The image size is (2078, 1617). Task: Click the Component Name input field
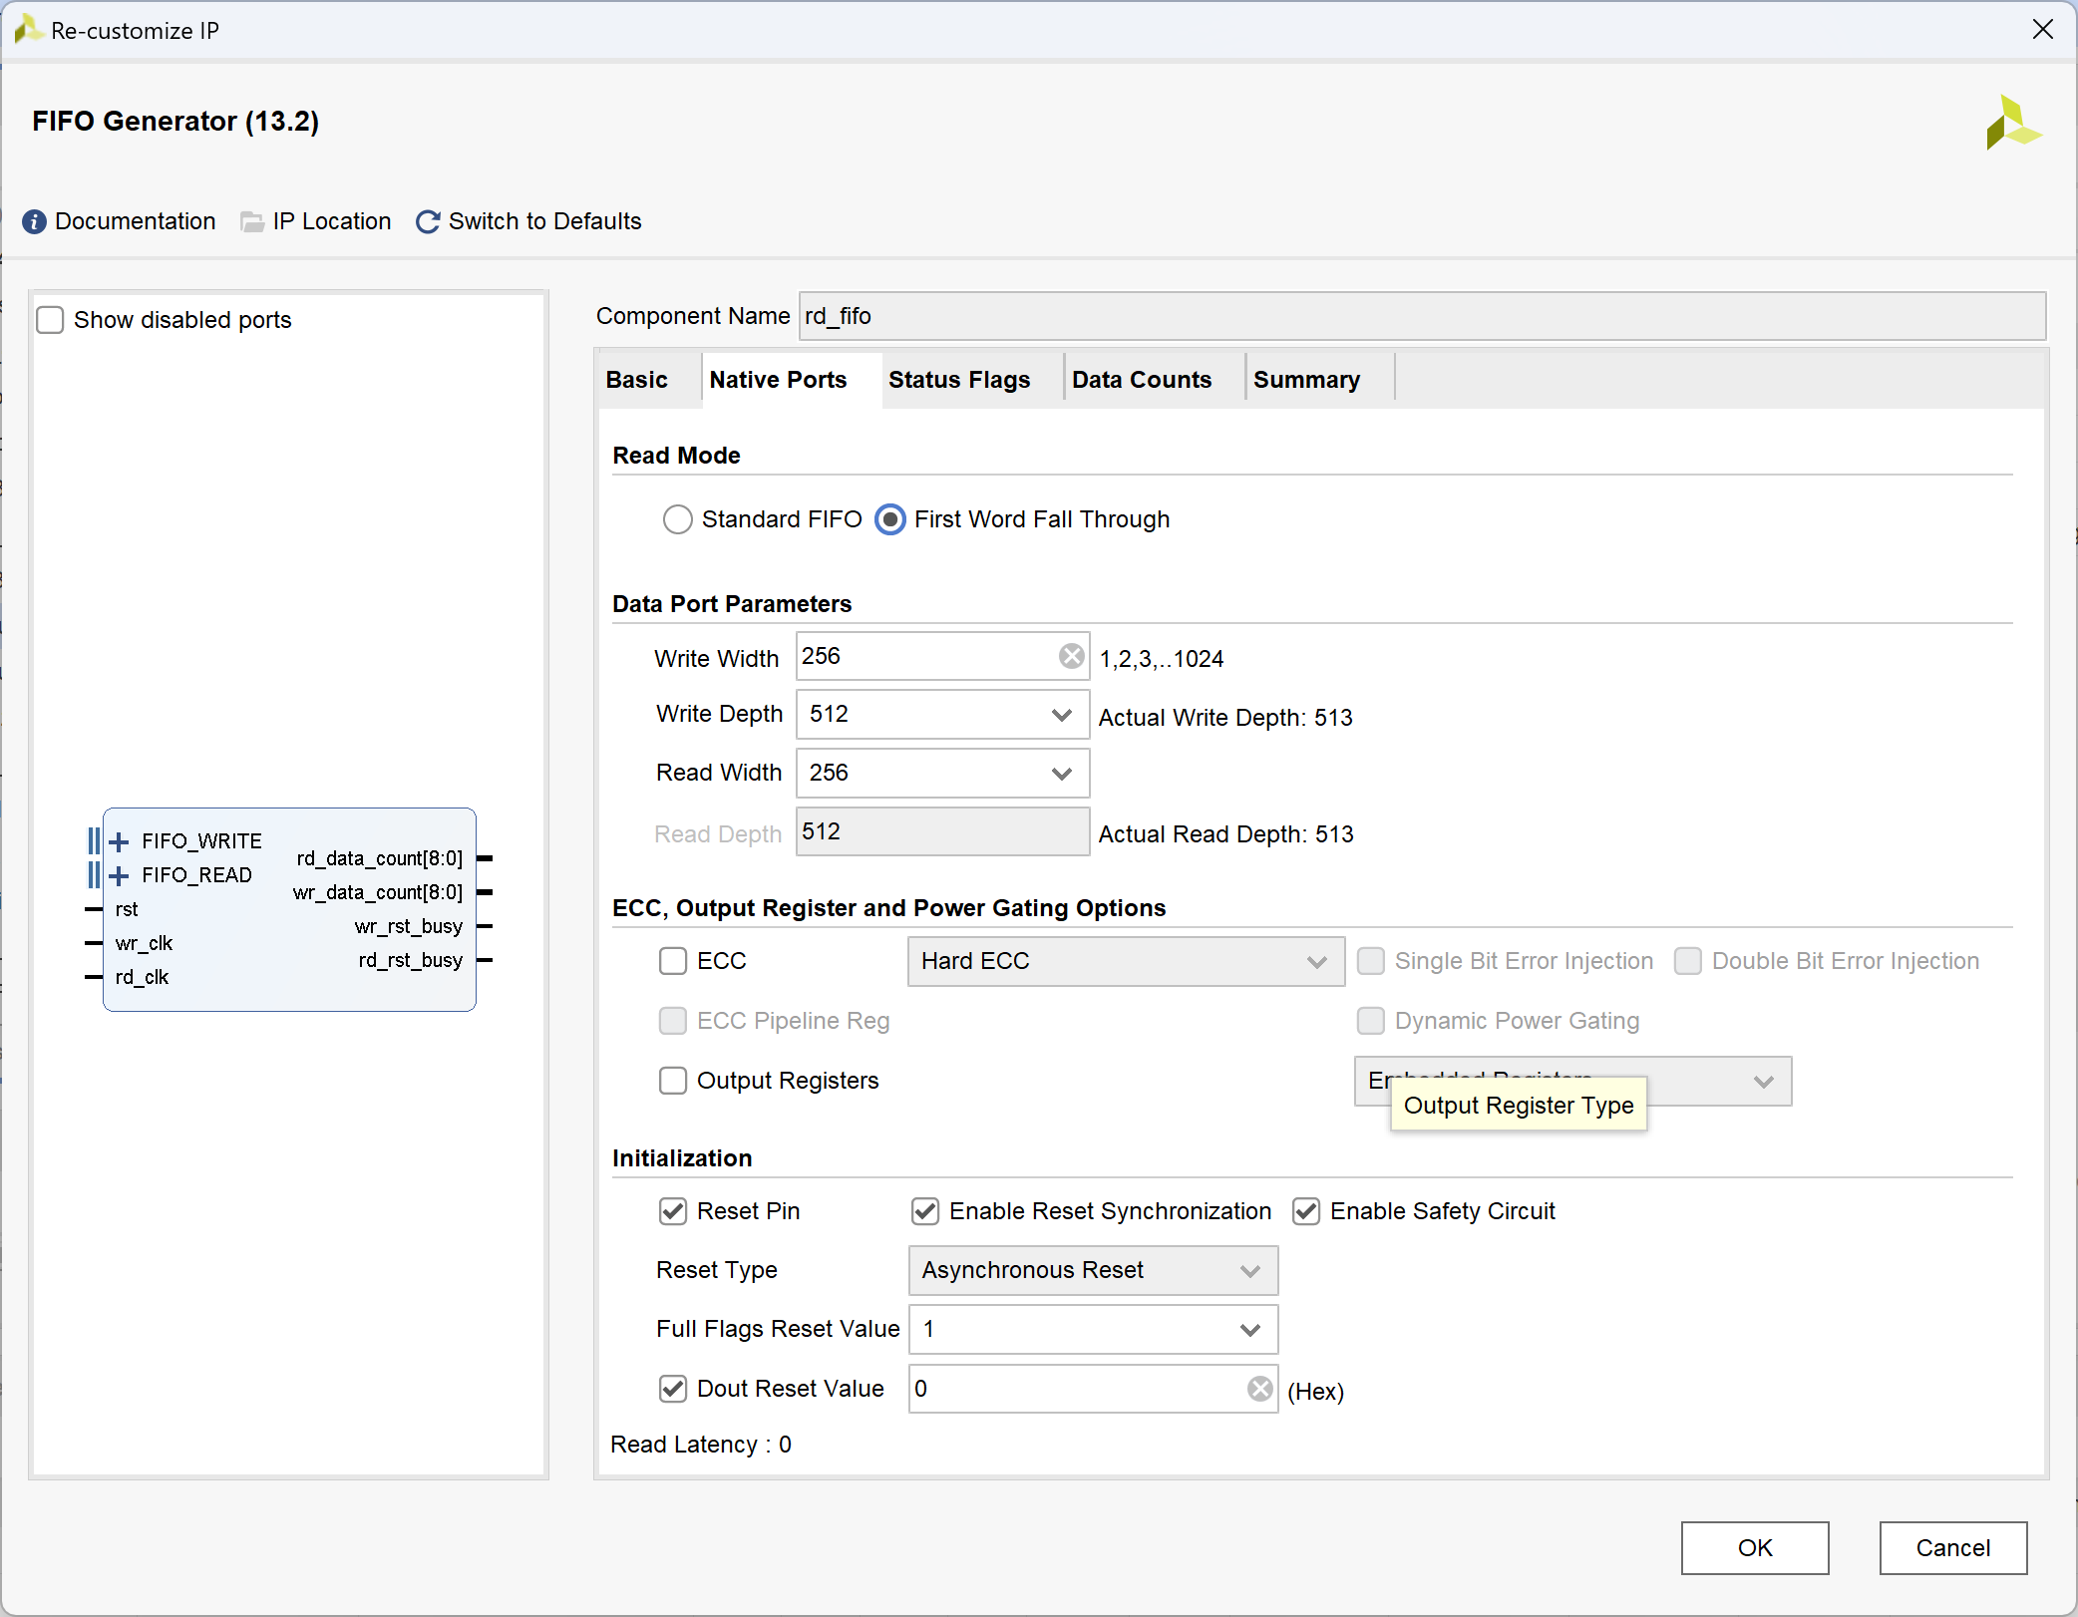tap(1421, 316)
